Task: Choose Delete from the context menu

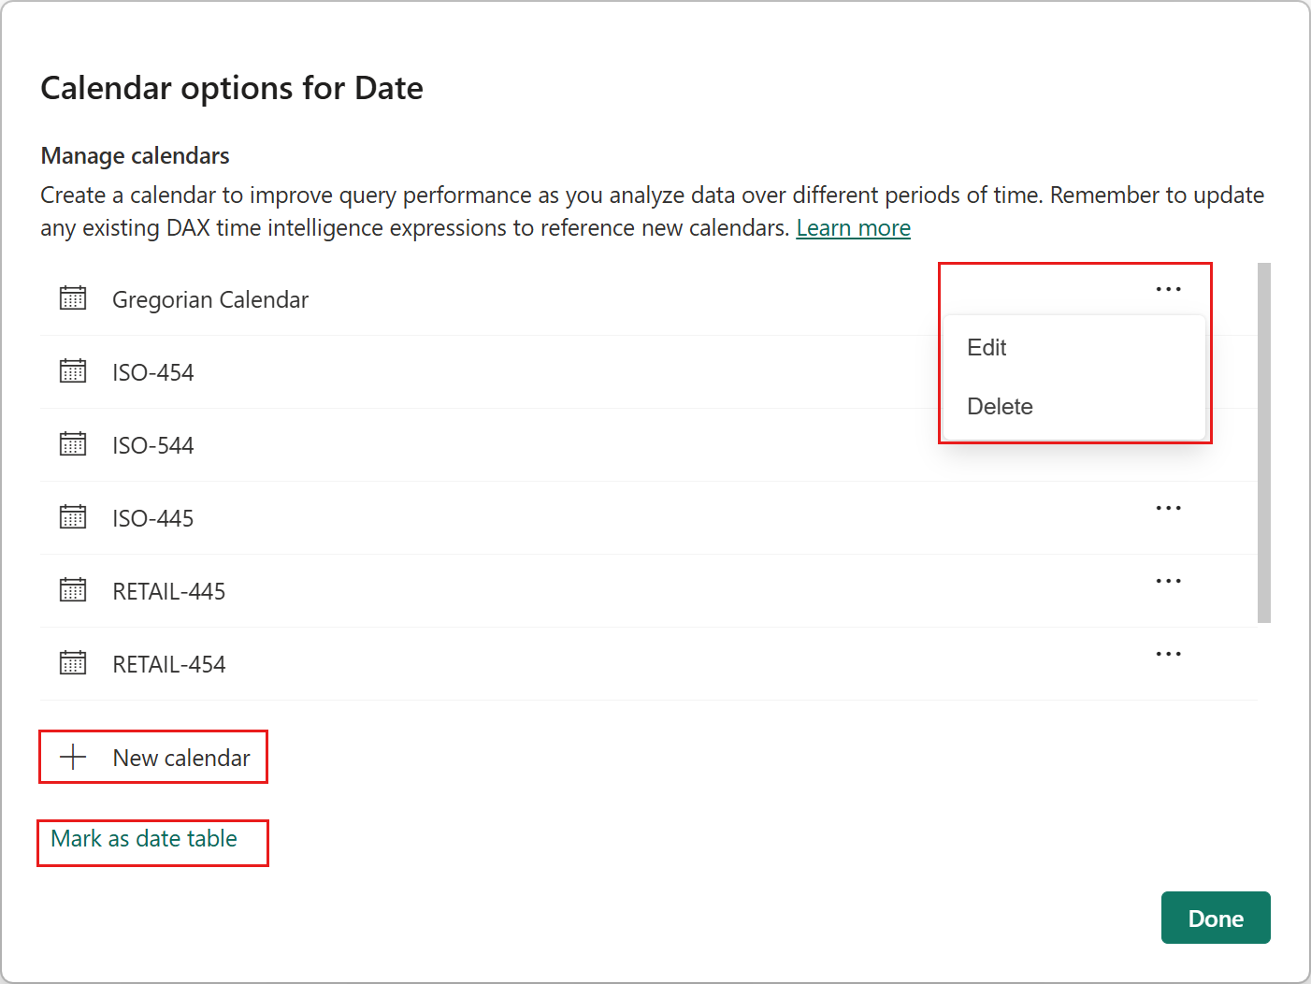Action: 1000,407
